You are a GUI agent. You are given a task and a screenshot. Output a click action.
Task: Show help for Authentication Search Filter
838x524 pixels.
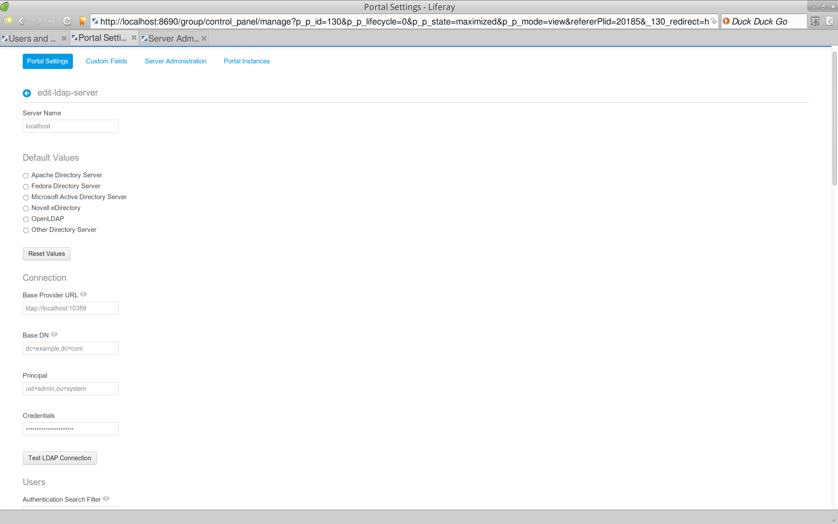point(106,499)
